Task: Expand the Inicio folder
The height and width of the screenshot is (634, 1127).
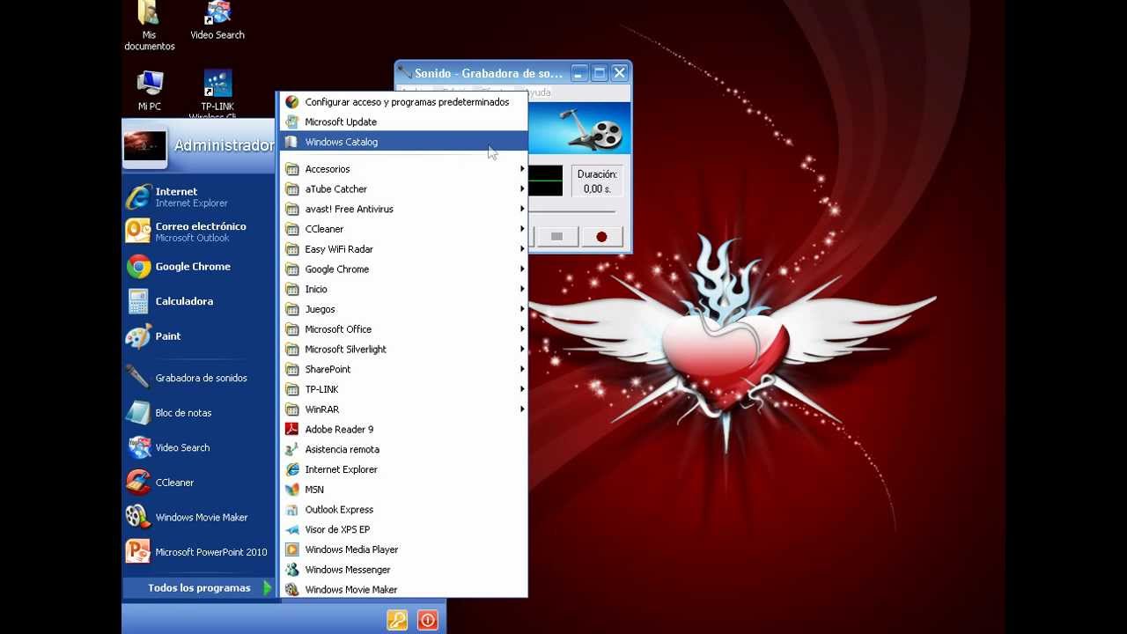Action: click(403, 289)
